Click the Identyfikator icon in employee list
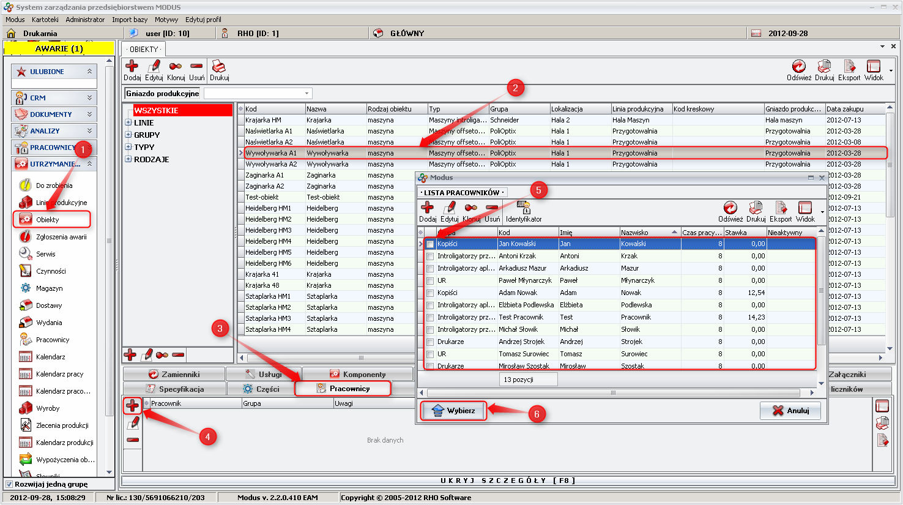 pos(523,208)
